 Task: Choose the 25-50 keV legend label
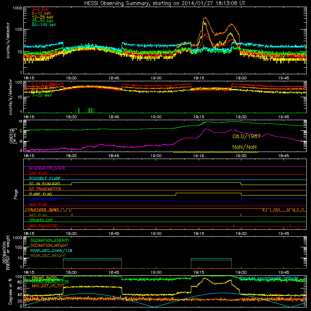43,21
